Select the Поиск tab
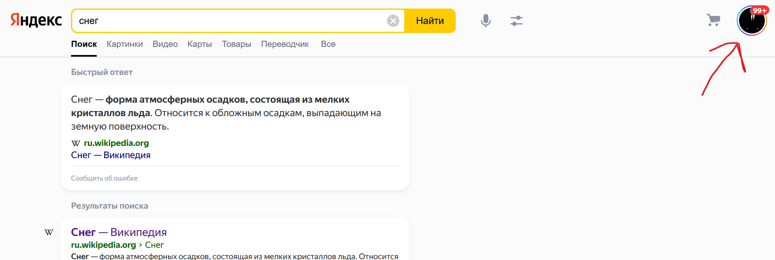Image resolution: width=775 pixels, height=260 pixels. [84, 44]
